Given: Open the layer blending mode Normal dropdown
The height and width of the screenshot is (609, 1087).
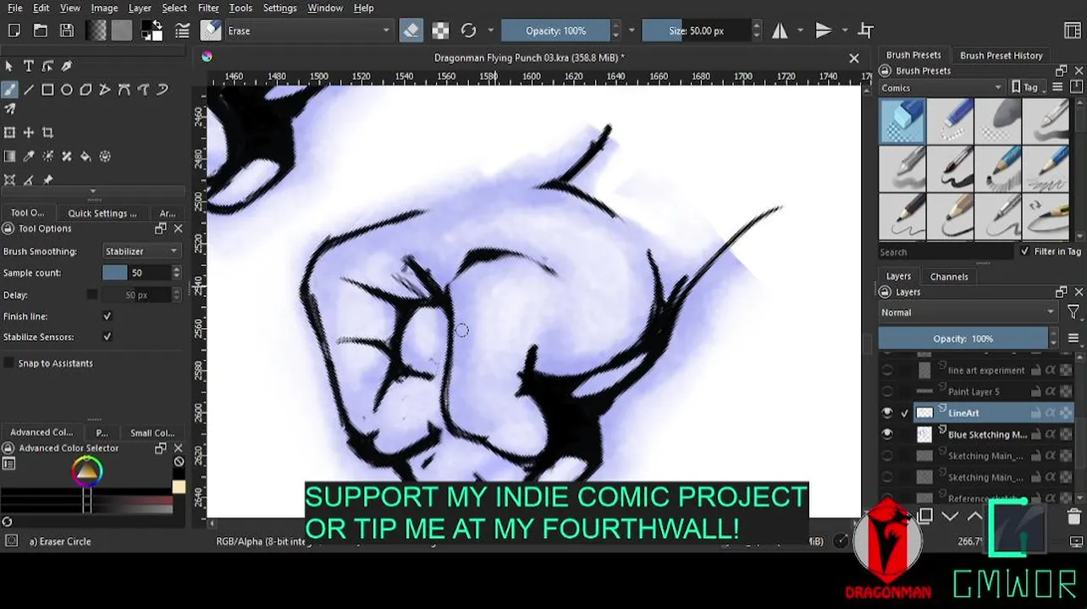Looking at the screenshot, I should [968, 312].
